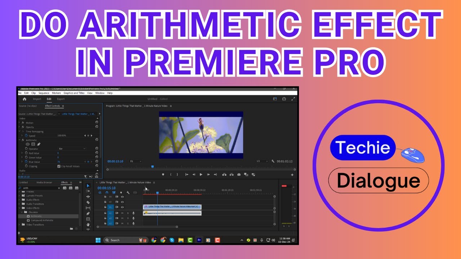The height and width of the screenshot is (259, 461).
Task: Open the Markers menu
Action: pos(56,93)
